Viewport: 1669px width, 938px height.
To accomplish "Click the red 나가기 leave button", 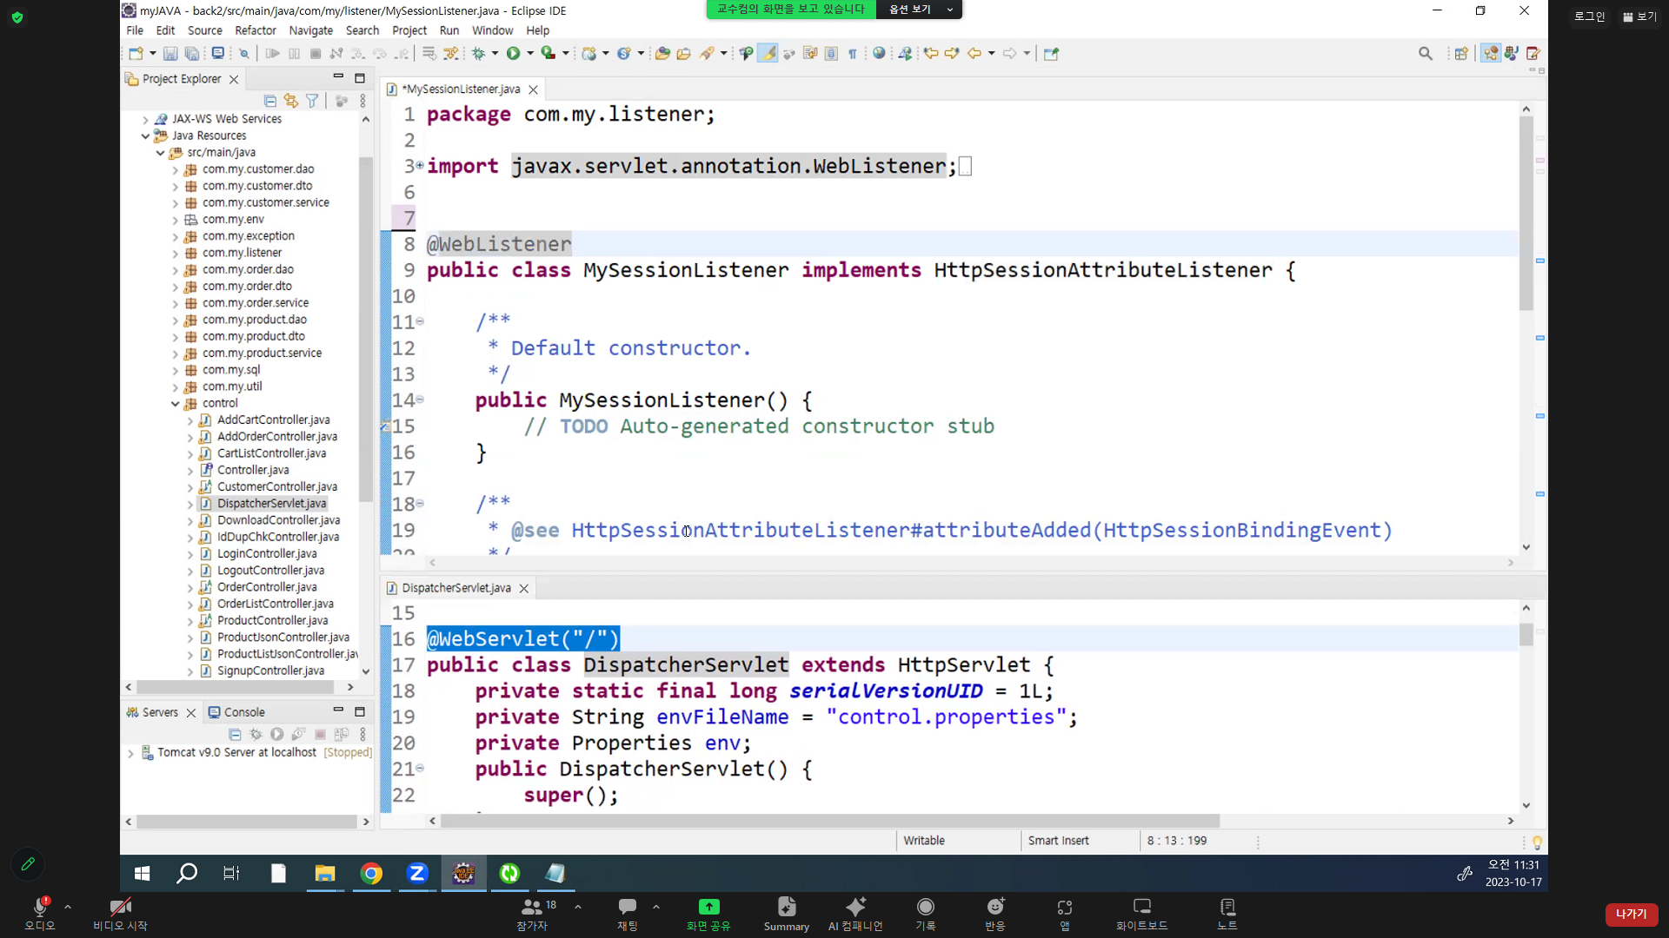I will click(x=1631, y=914).
